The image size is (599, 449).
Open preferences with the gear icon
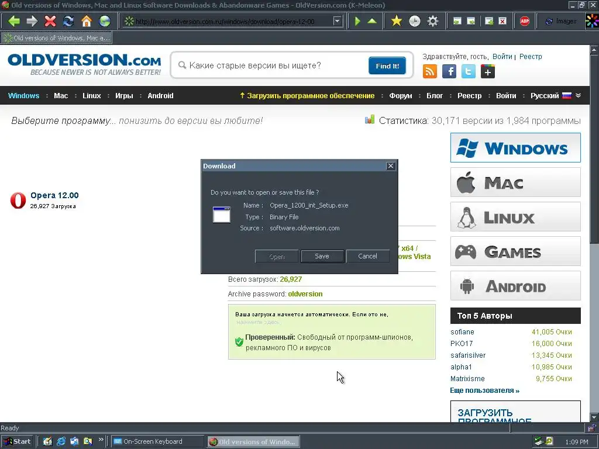point(432,21)
